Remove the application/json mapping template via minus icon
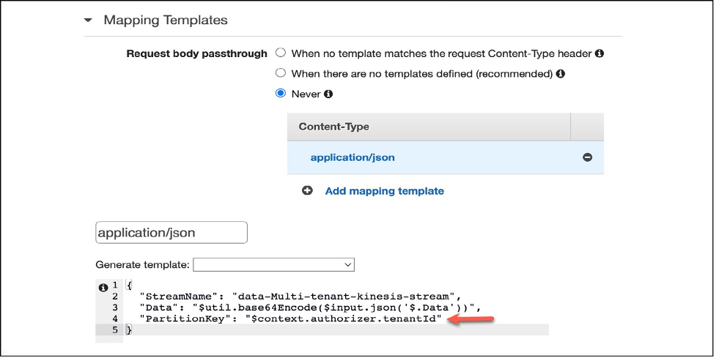Screen dimensions: 716x358 pos(587,157)
